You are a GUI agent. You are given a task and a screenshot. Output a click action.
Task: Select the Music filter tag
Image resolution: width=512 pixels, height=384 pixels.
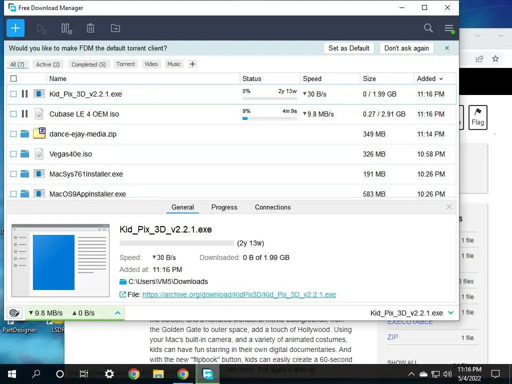(x=174, y=64)
